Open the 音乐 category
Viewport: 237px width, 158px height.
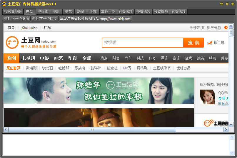coord(176,58)
